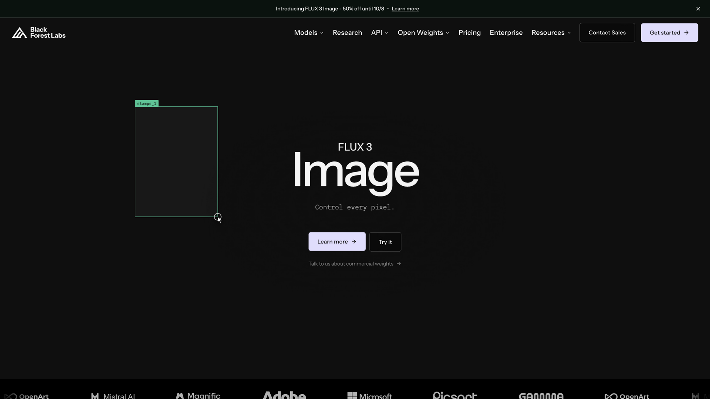Click the Gamma partner logo
This screenshot has width=710, height=399.
tap(541, 395)
